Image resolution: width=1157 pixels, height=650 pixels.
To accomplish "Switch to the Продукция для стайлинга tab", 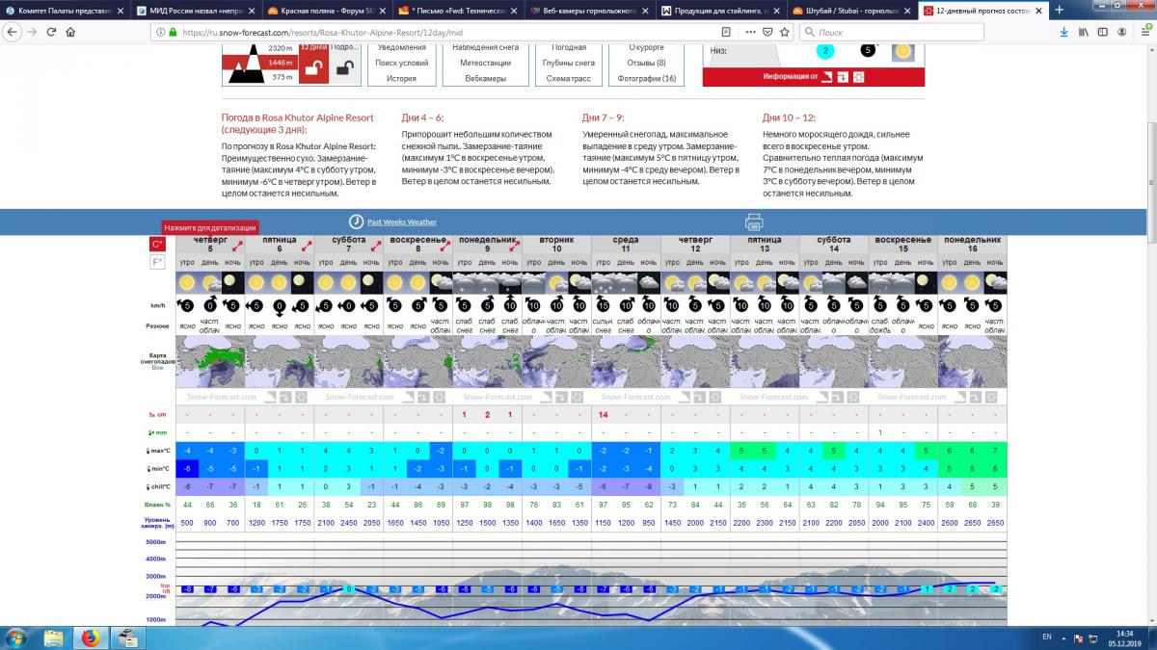I will click(718, 11).
